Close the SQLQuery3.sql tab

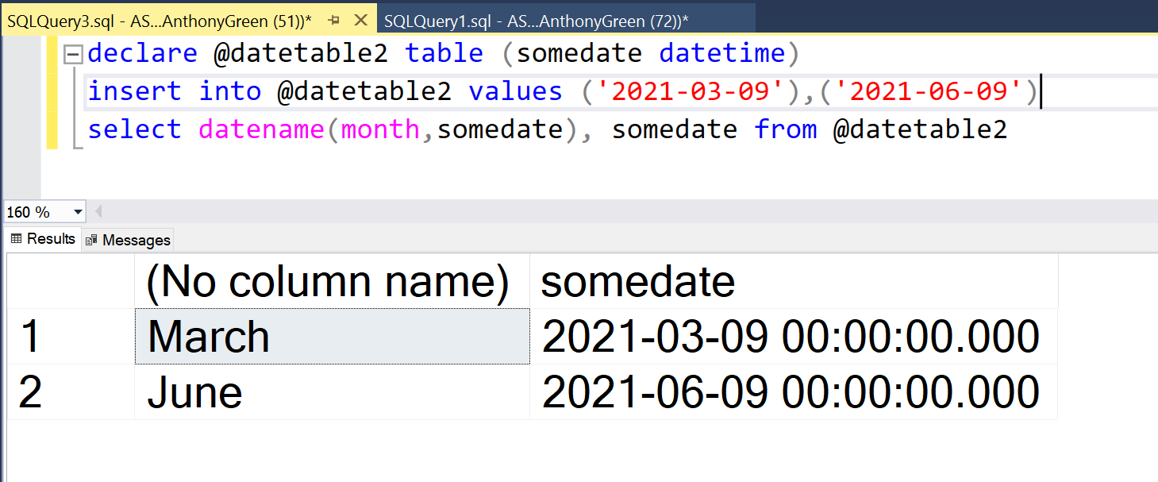pyautogui.click(x=360, y=21)
